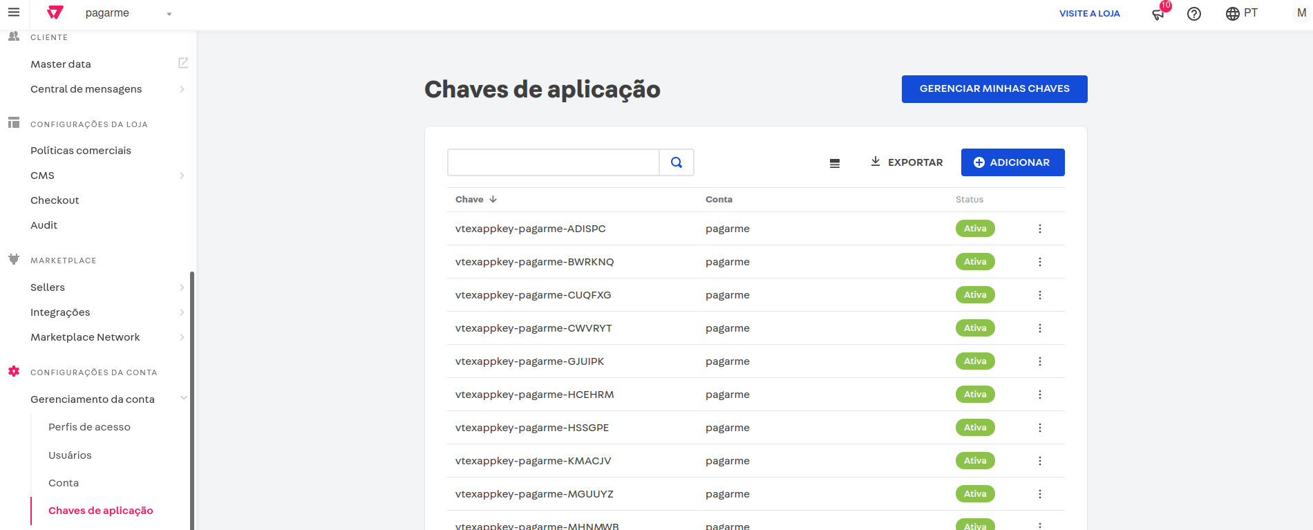Select Chaves de aplicação submenu item

(x=101, y=511)
